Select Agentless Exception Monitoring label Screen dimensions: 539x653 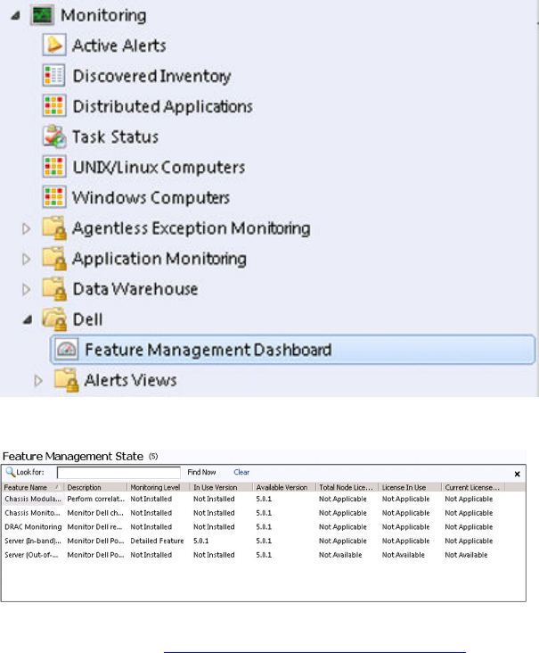(192, 228)
